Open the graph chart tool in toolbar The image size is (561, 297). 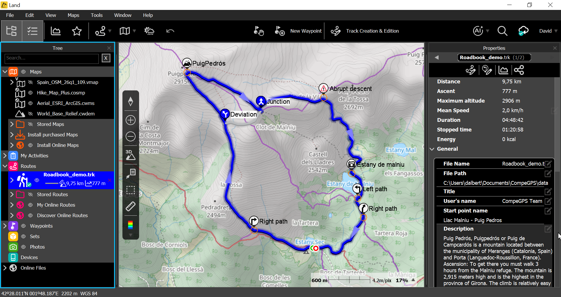[56, 31]
